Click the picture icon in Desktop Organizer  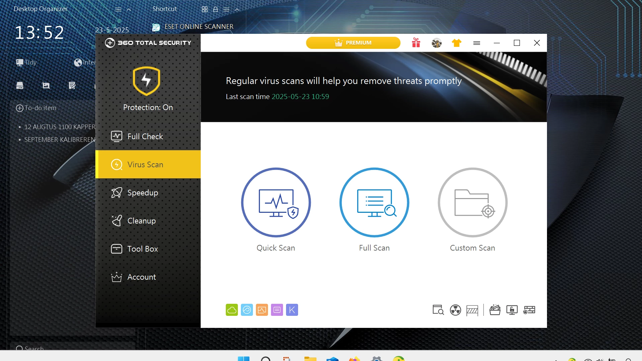(x=46, y=86)
